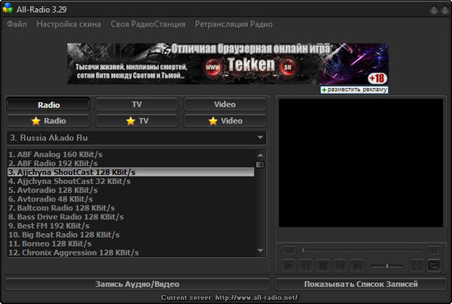Switch to the TV tab
The height and width of the screenshot is (304, 452).
click(136, 105)
